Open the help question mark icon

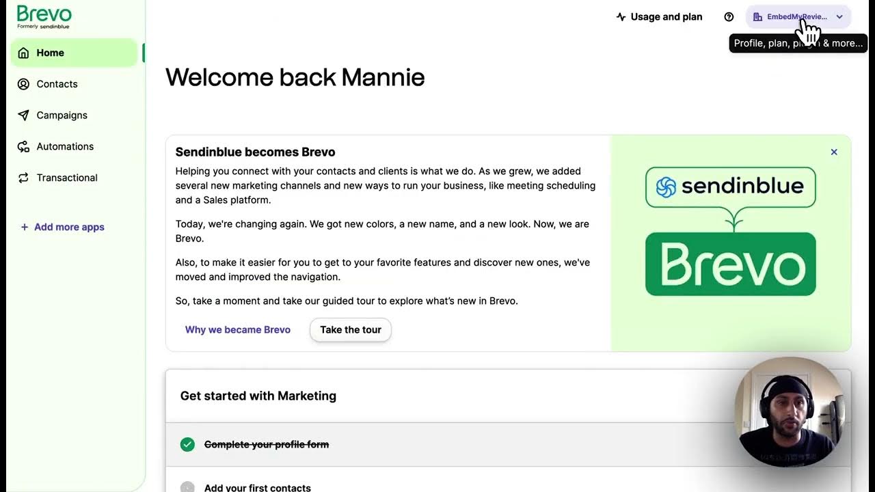[729, 17]
